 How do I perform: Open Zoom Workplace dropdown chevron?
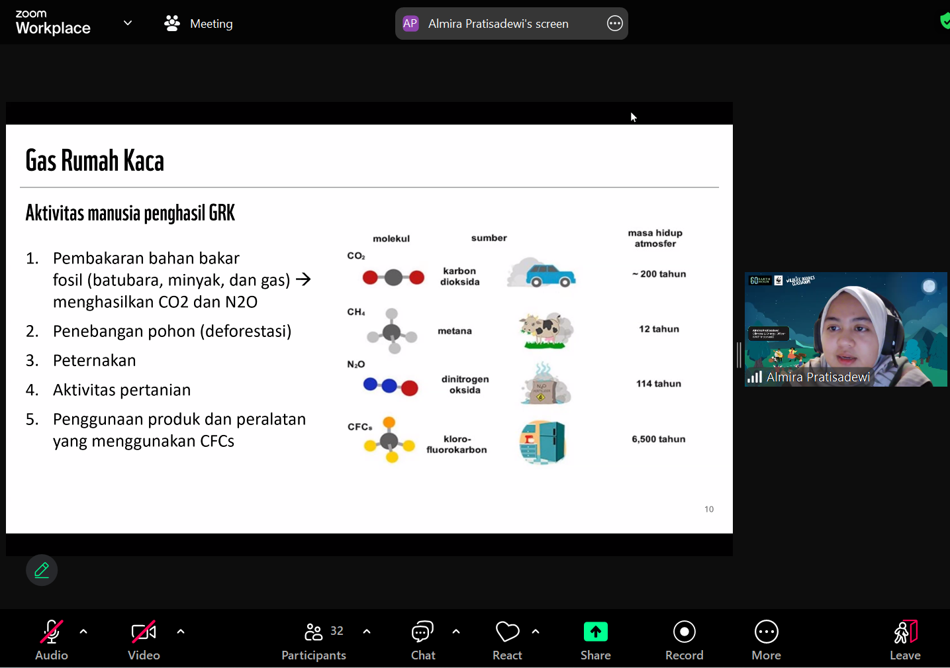128,23
